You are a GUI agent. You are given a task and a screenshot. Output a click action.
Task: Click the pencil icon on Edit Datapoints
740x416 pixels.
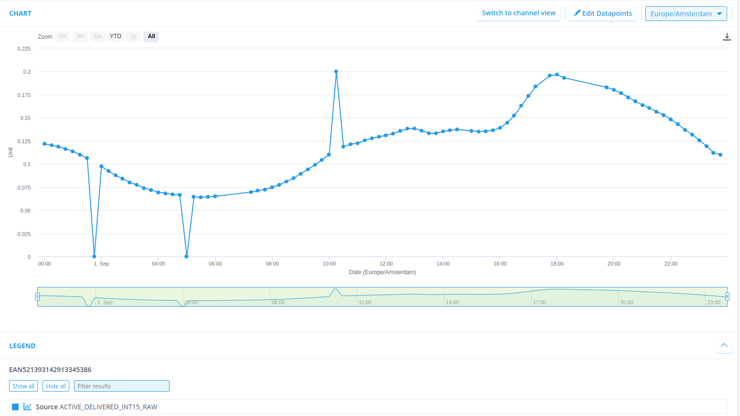(577, 13)
